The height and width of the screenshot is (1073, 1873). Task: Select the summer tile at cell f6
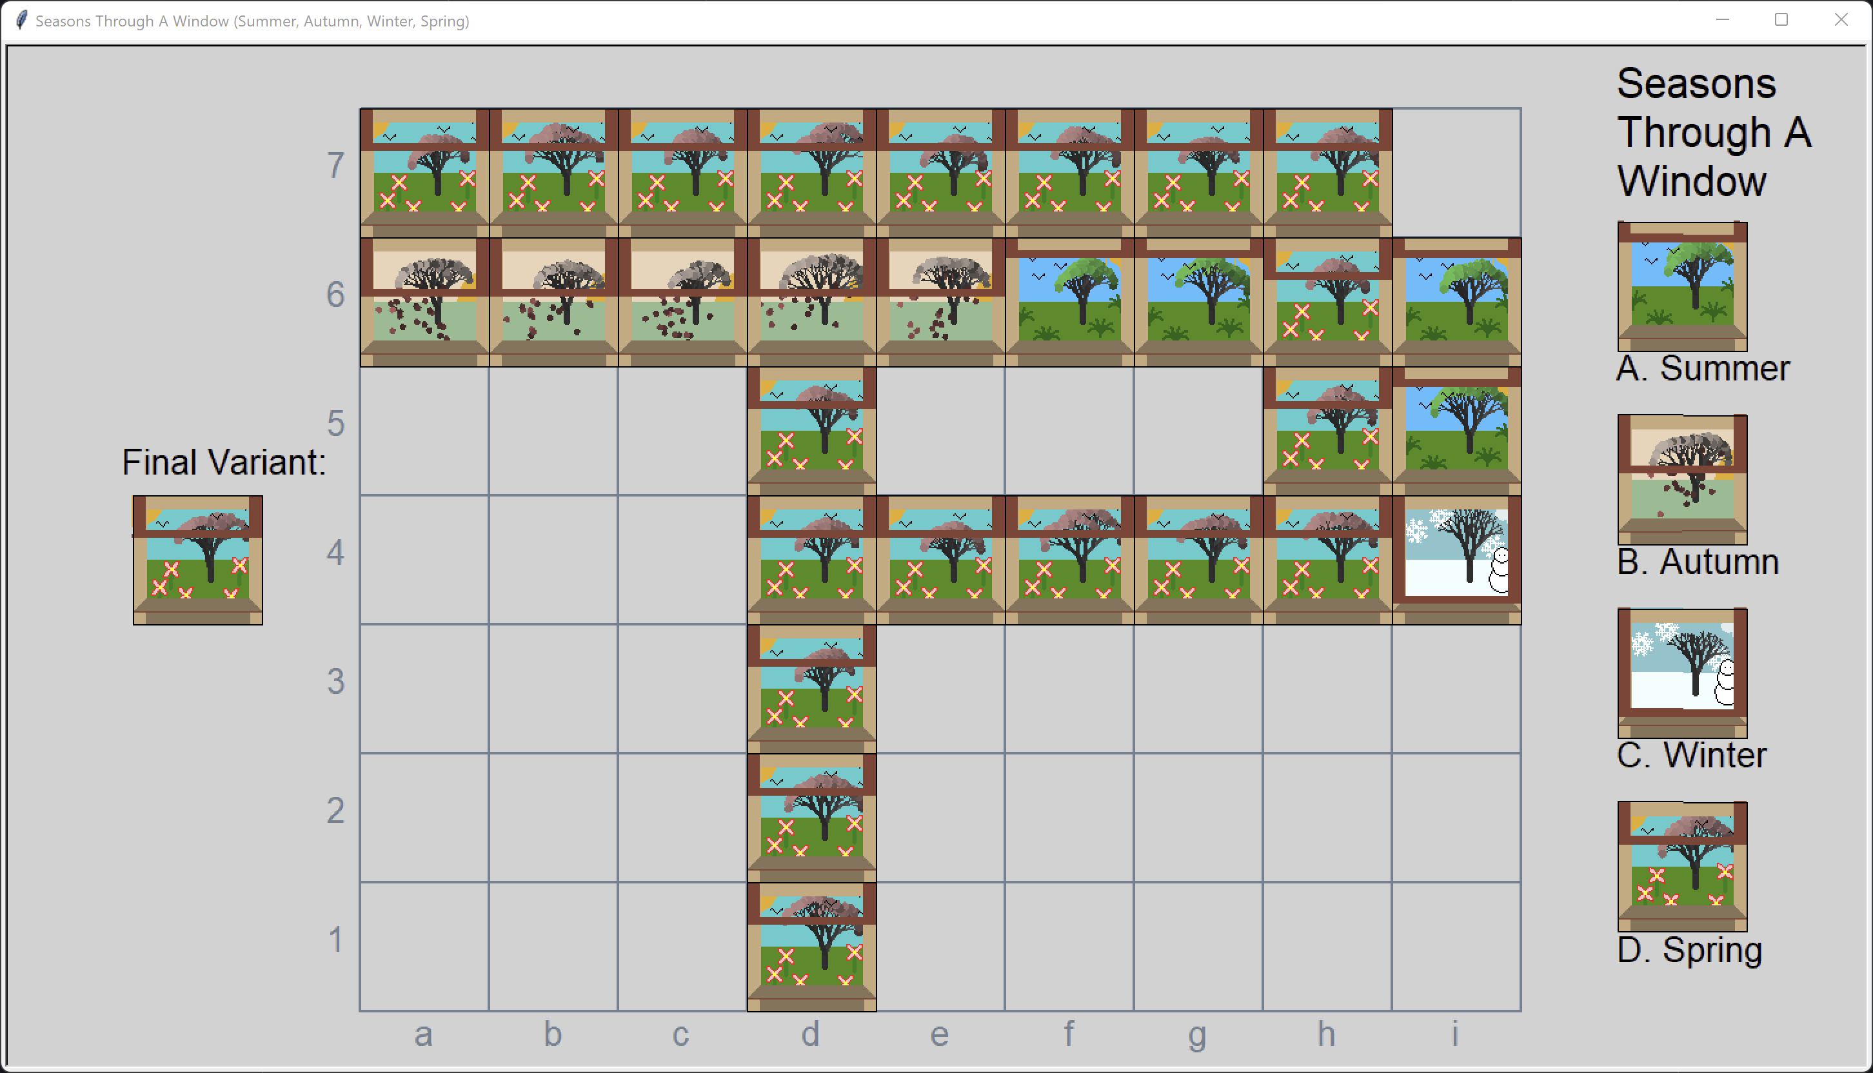pyautogui.click(x=1069, y=302)
